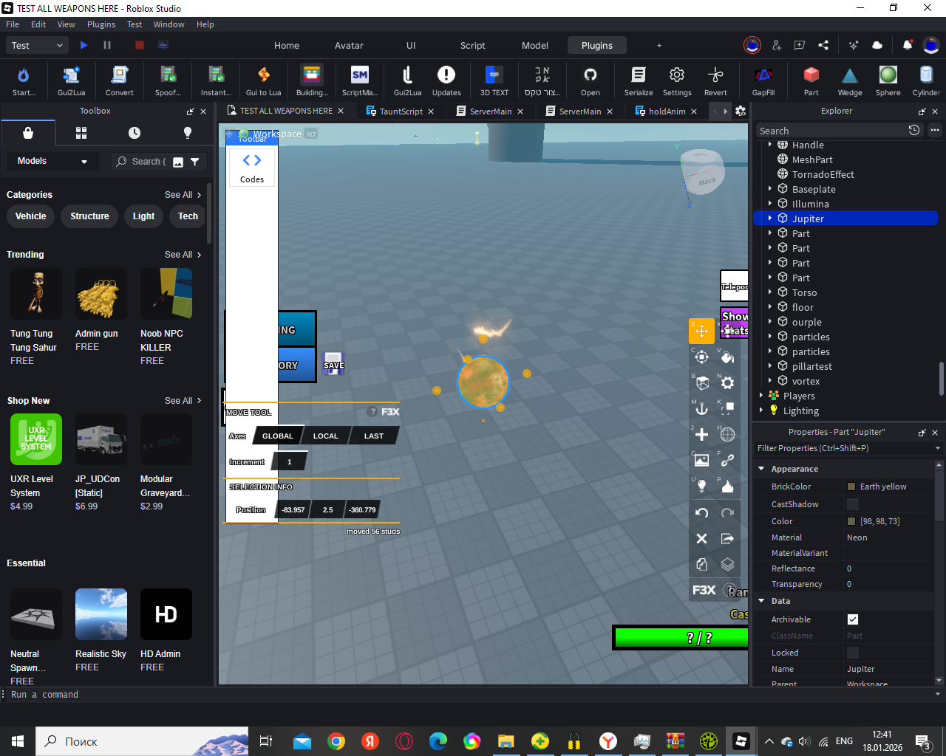The height and width of the screenshot is (756, 946).
Task: Select the F3X Move tool icon
Action: pyautogui.click(x=701, y=331)
